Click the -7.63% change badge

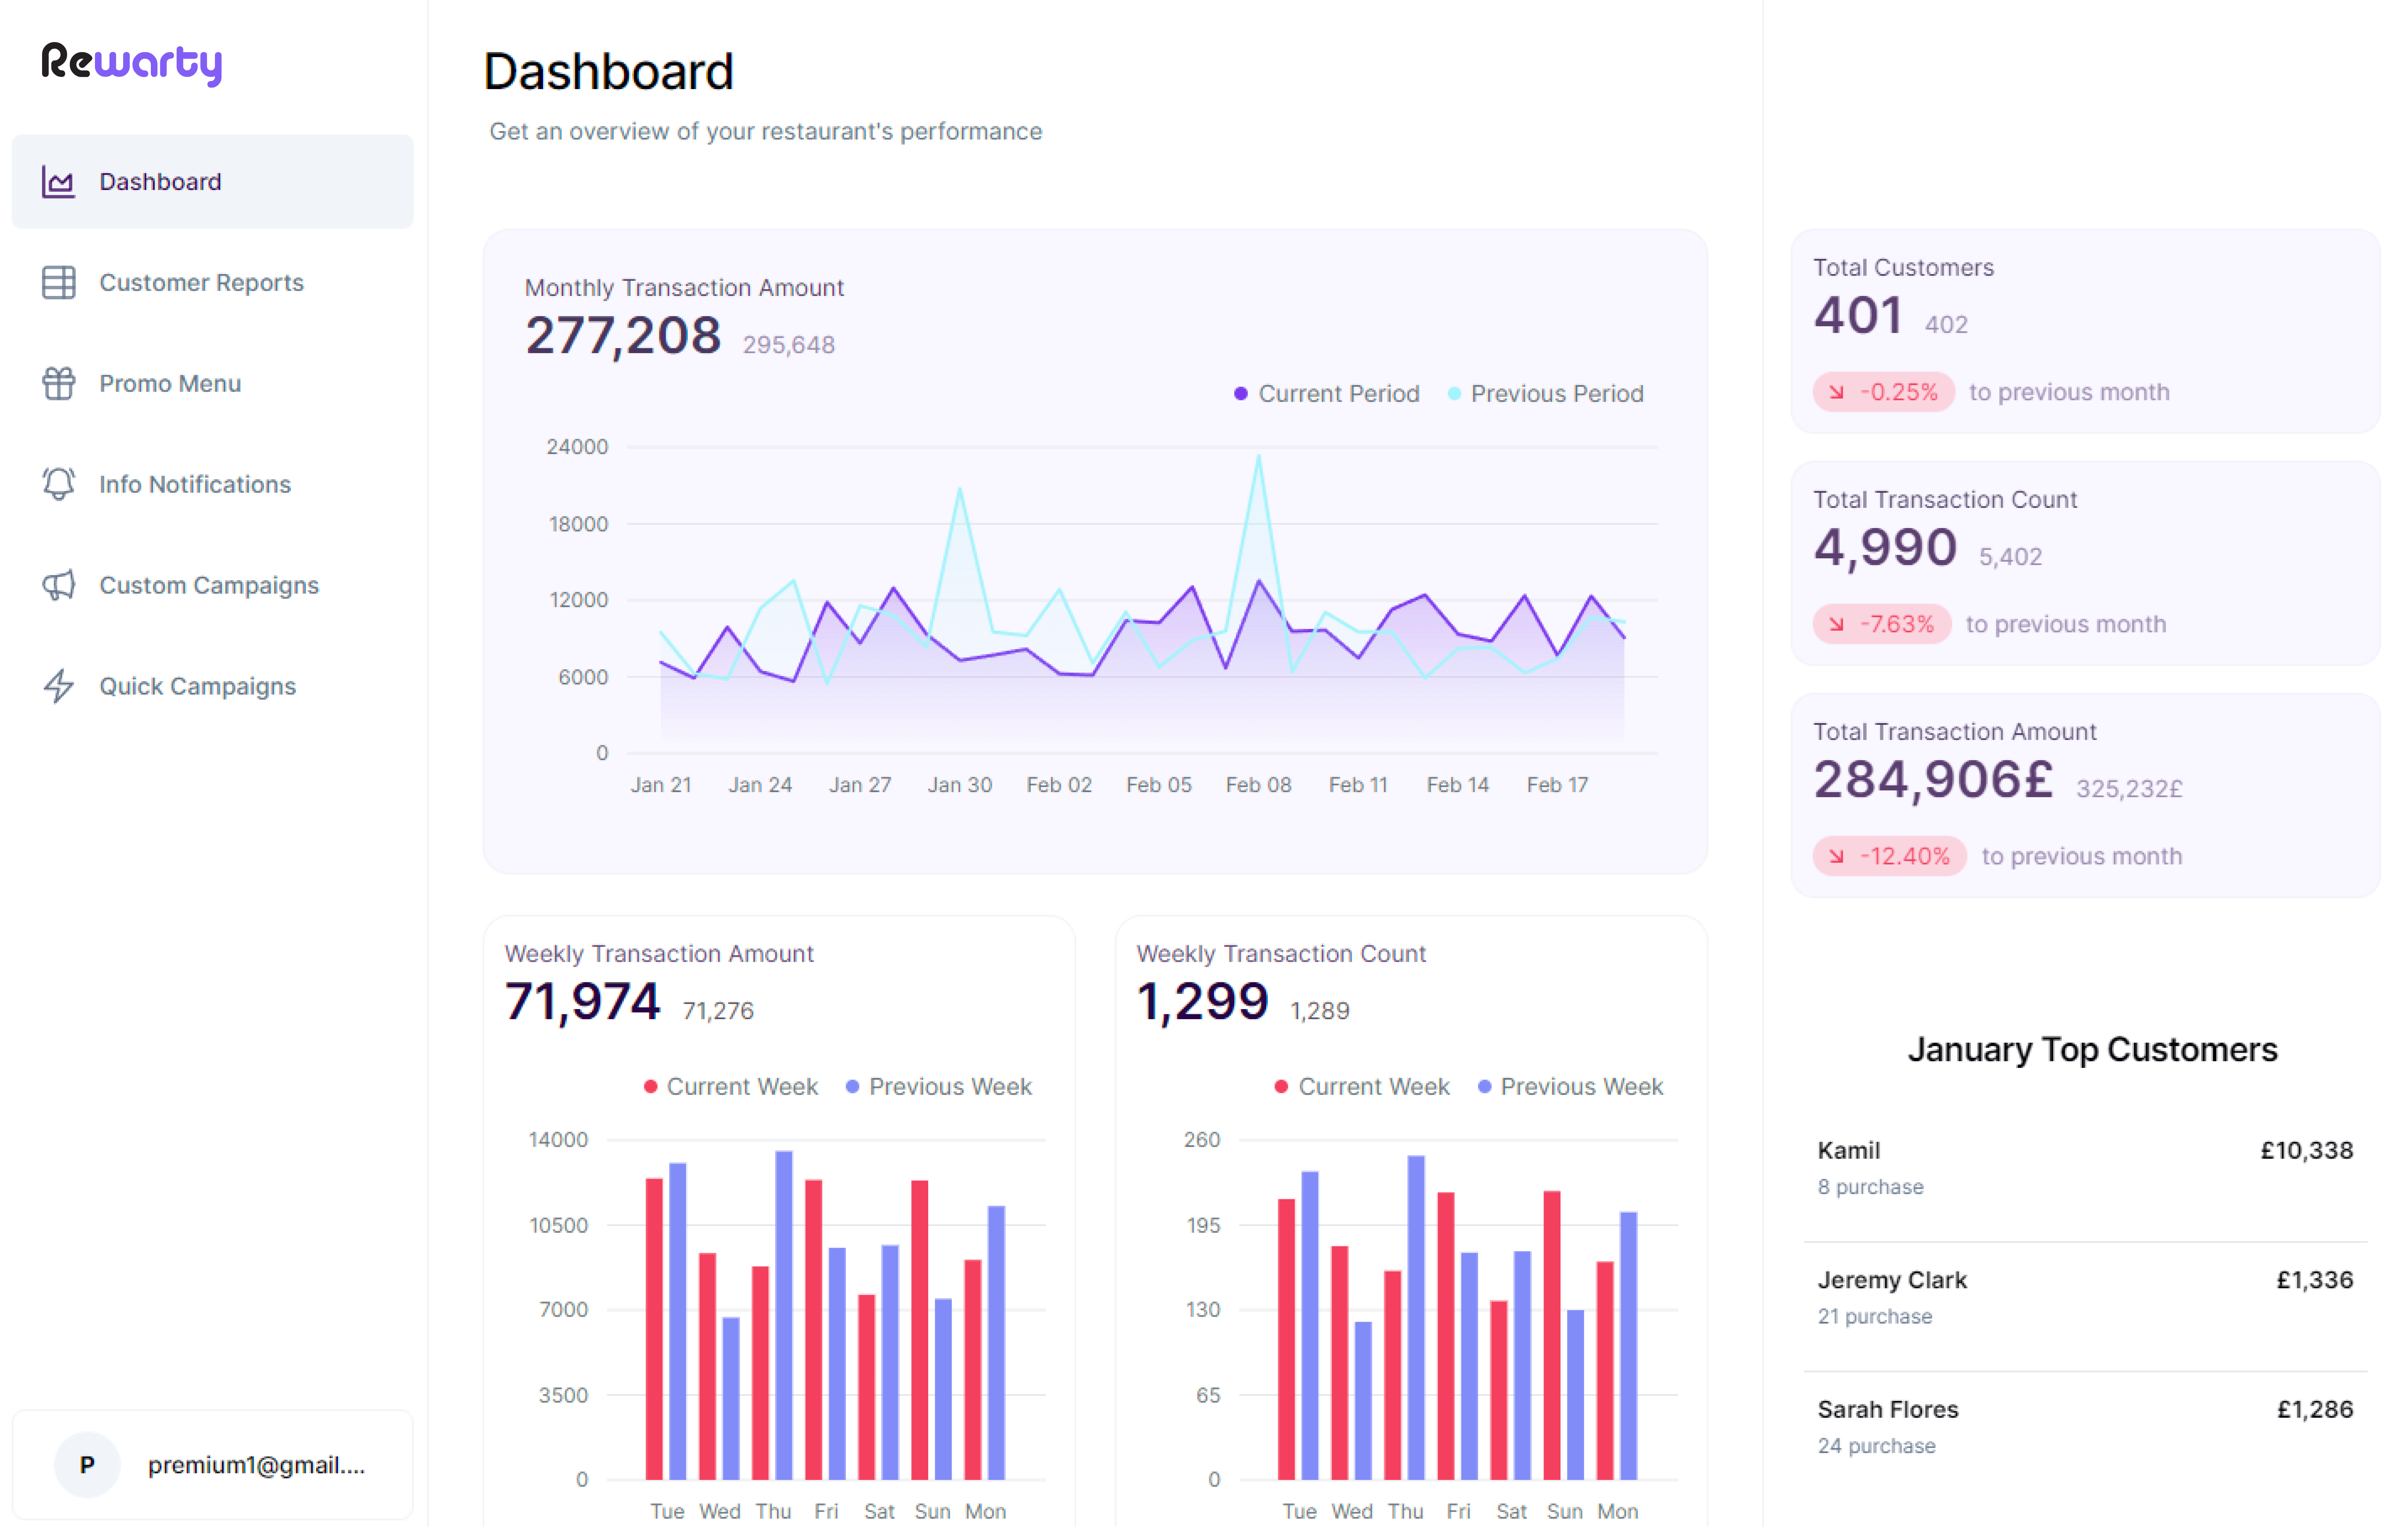pos(1882,624)
